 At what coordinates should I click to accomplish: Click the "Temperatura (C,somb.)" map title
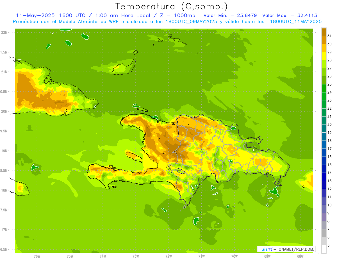click(171, 6)
